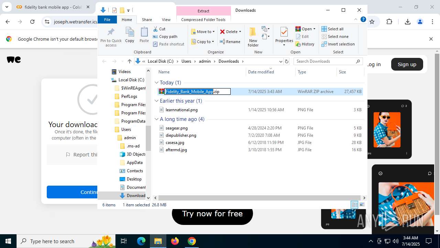Go up one folder level
440x248 pixels.
(129, 61)
